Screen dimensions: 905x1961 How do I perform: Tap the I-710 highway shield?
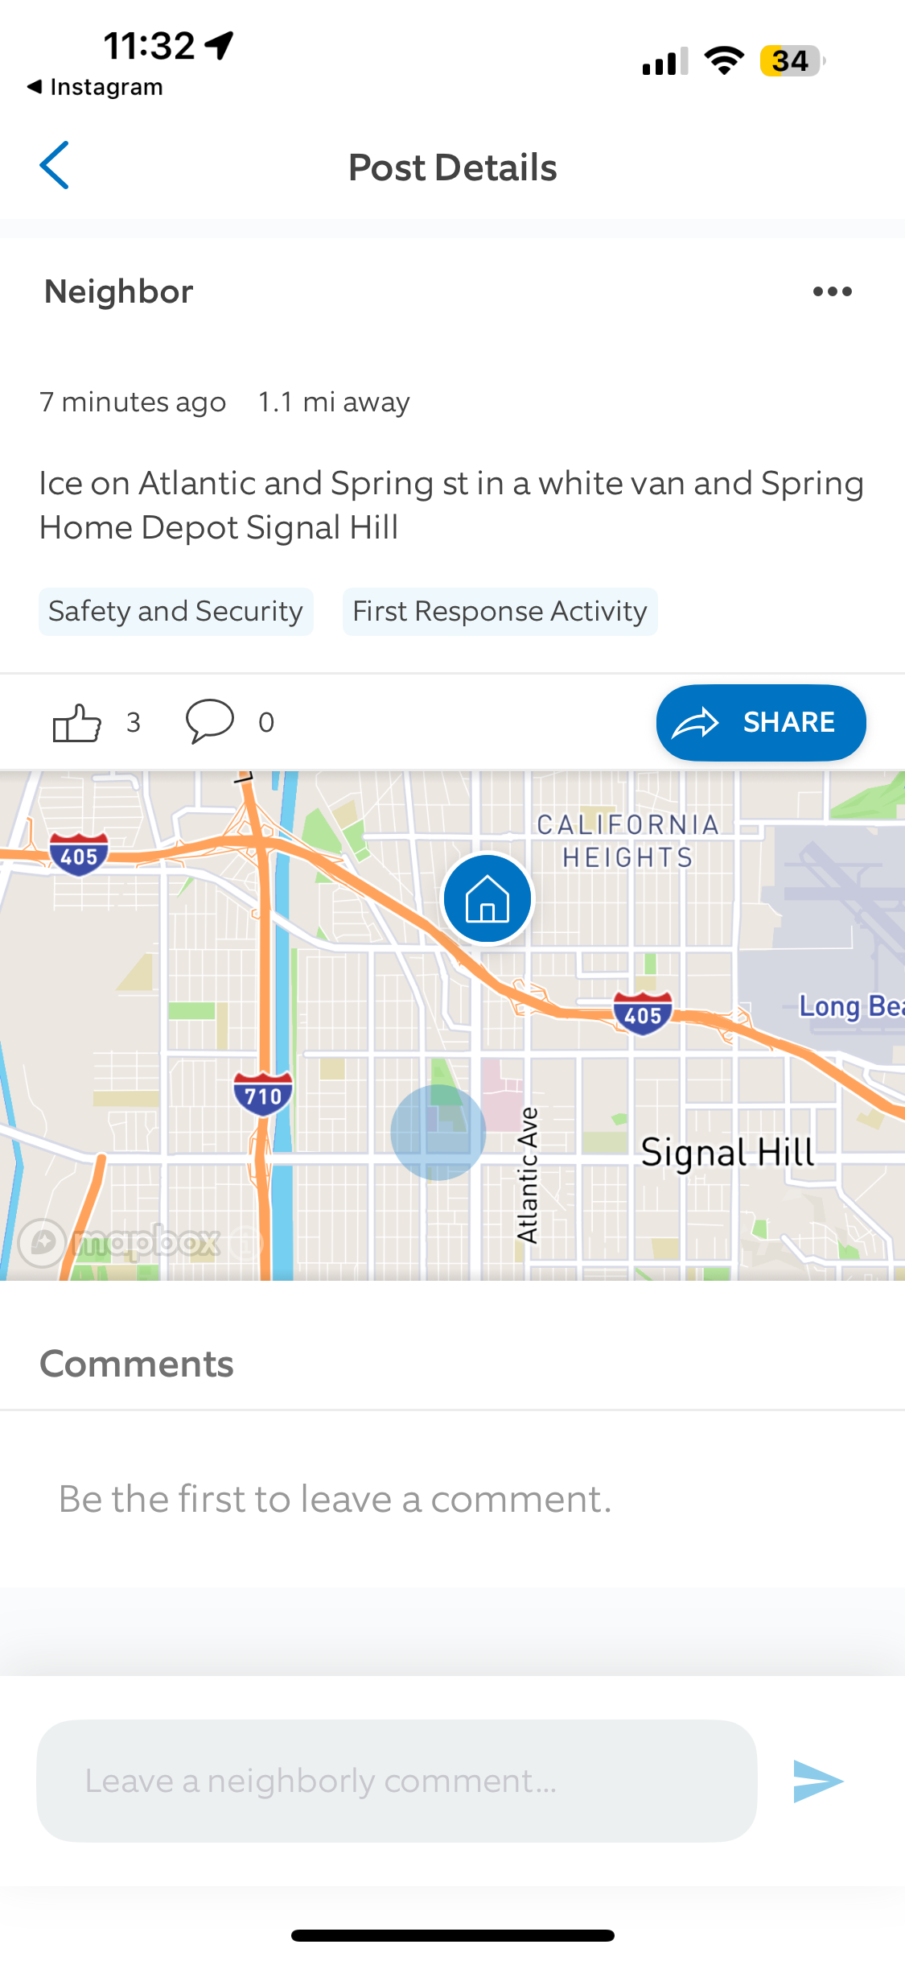click(x=262, y=1094)
